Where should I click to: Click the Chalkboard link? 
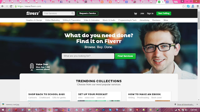point(44,97)
